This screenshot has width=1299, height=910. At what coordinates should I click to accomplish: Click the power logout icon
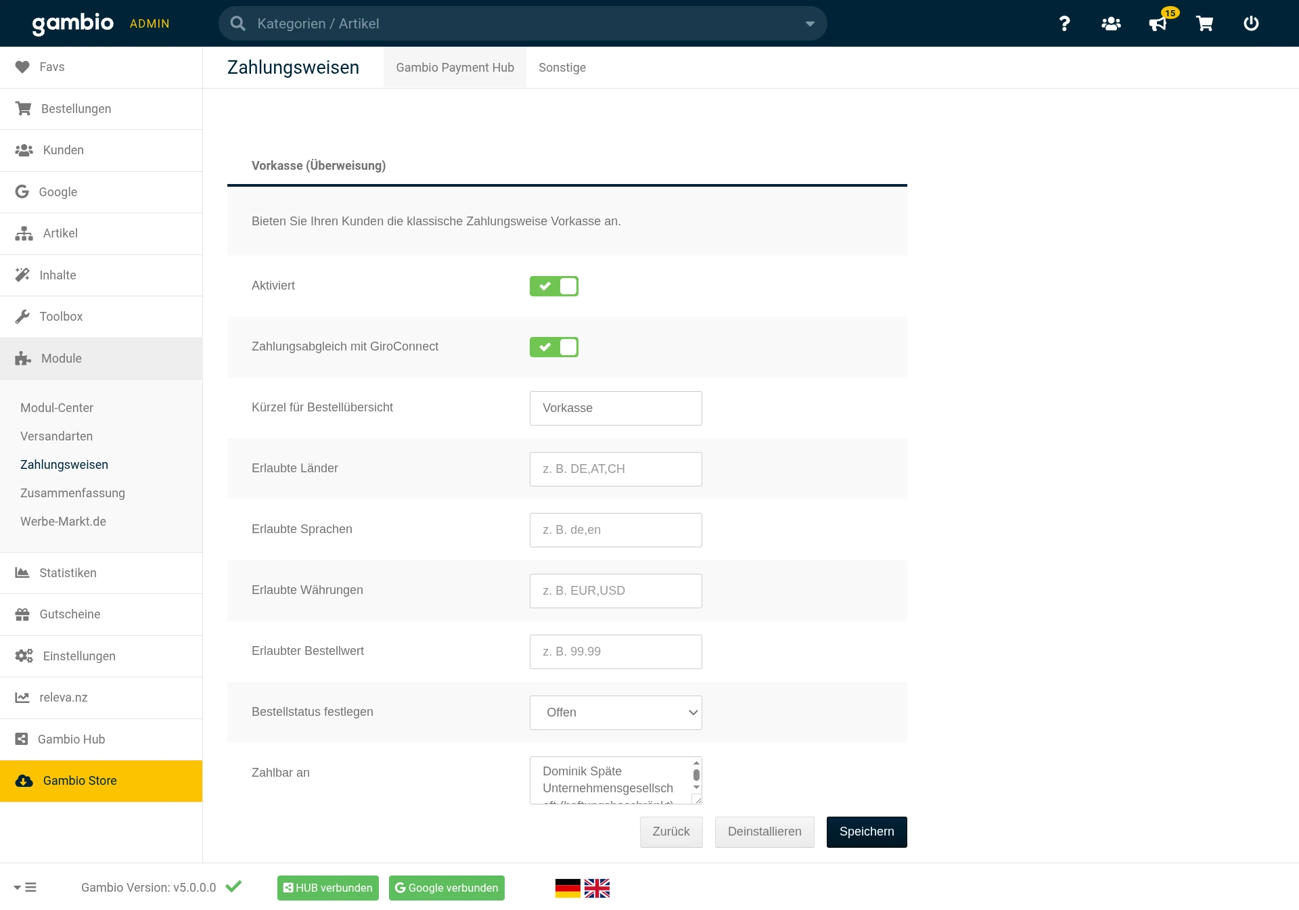pos(1251,24)
